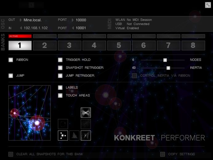
Task: Select the connected nodes triangle style icon
Action: pos(63,135)
